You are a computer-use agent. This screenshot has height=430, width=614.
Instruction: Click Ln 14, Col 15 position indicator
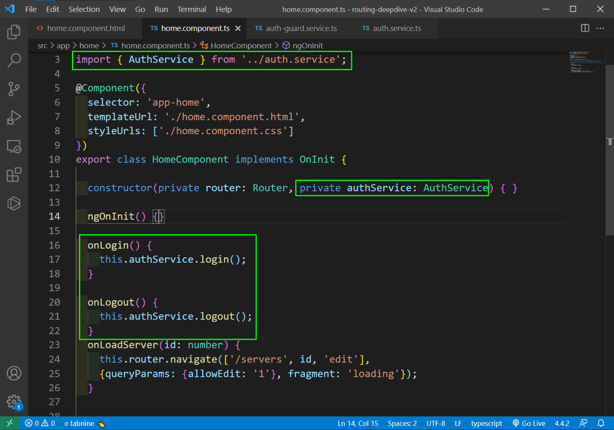358,423
